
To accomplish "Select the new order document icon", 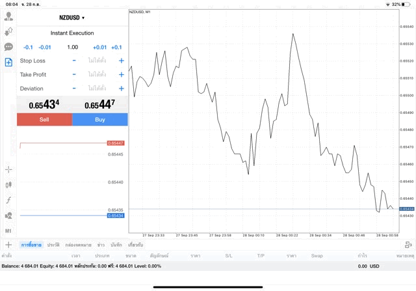I will [x=8, y=62].
